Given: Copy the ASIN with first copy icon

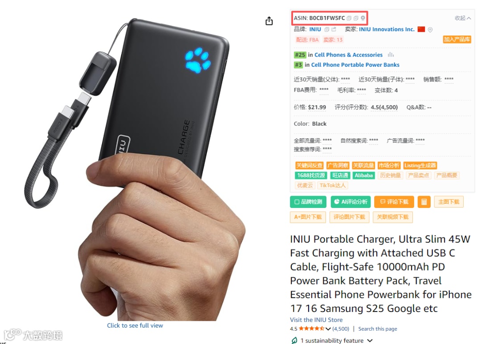Looking at the screenshot, I should point(349,18).
